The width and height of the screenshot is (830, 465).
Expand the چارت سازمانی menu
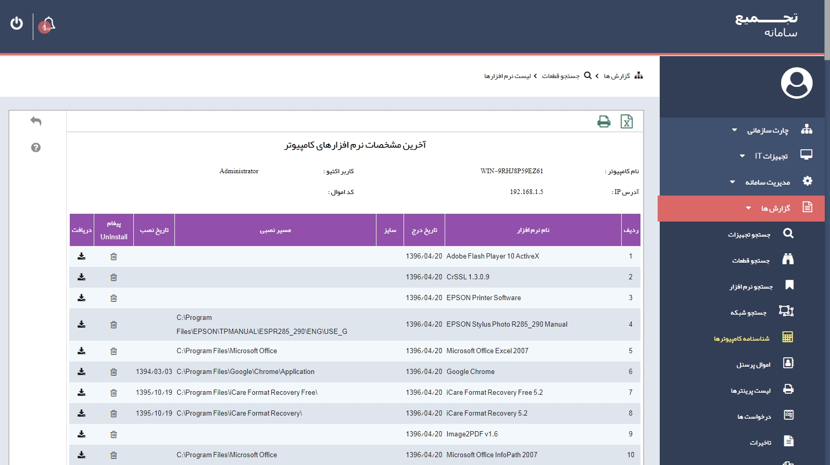768,130
